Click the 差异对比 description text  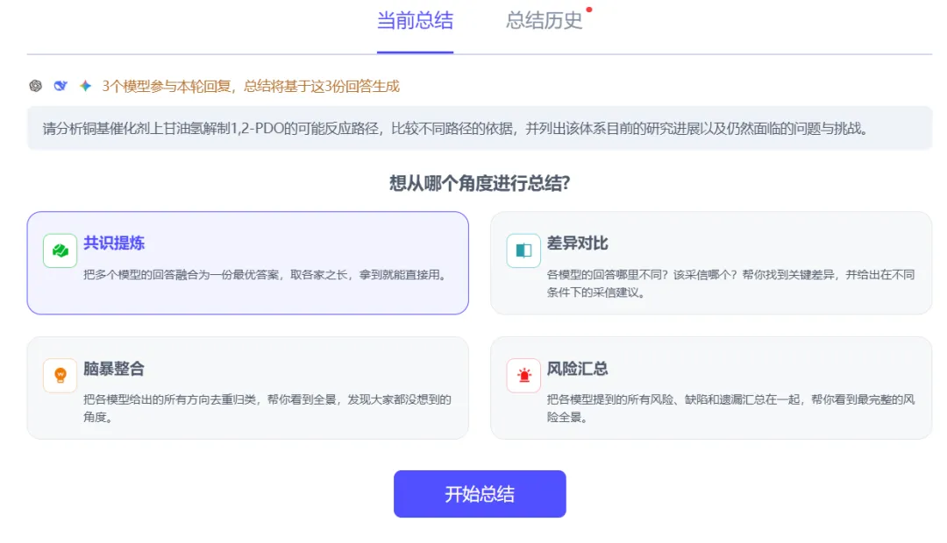click(730, 284)
